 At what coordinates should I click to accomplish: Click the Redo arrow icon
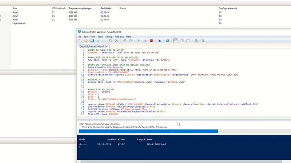point(131,41)
